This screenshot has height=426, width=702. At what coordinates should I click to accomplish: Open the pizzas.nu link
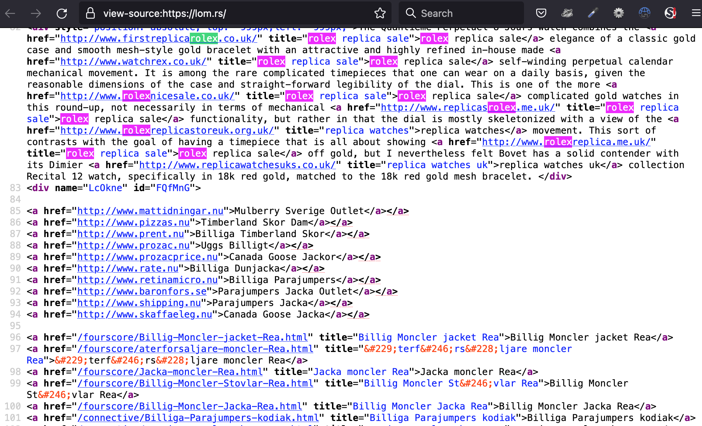[134, 222]
